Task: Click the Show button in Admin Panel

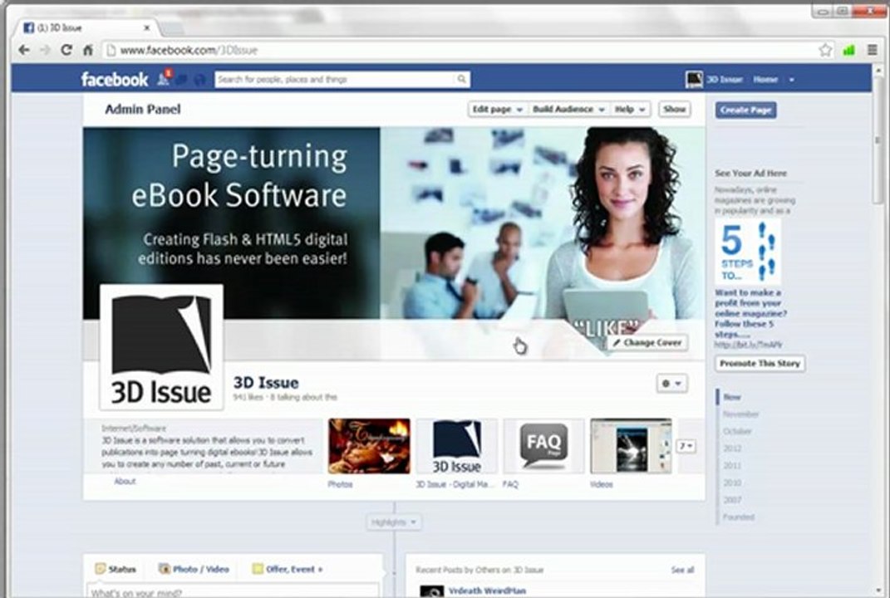Action: [x=674, y=109]
